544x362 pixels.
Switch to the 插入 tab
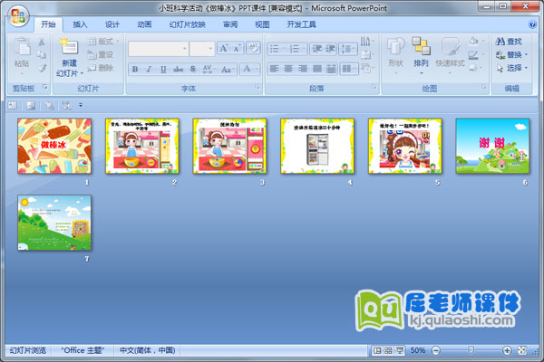point(80,24)
